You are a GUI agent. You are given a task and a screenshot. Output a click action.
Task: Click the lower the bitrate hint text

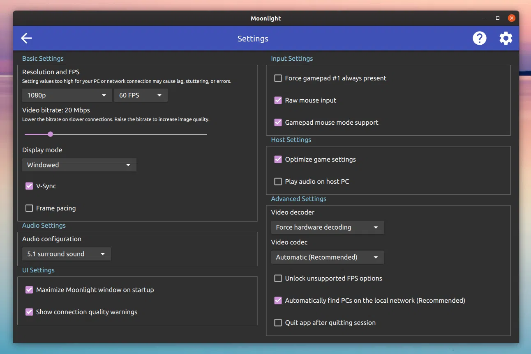pos(116,119)
